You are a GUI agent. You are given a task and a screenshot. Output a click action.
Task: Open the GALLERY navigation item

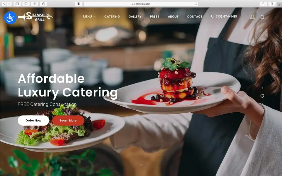point(135,17)
